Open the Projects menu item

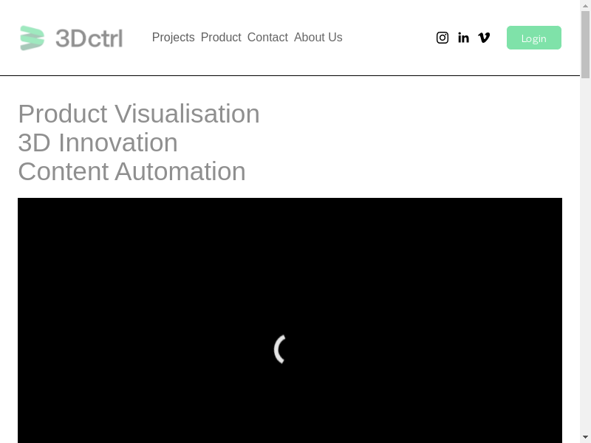tap(173, 38)
